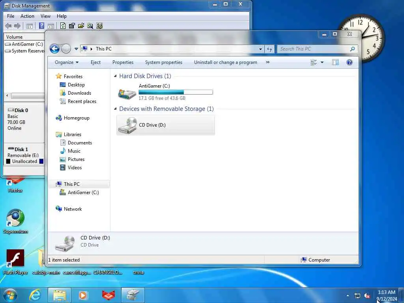The width and height of the screenshot is (404, 303).
Task: Open File menu in Disk Management
Action: point(11,16)
